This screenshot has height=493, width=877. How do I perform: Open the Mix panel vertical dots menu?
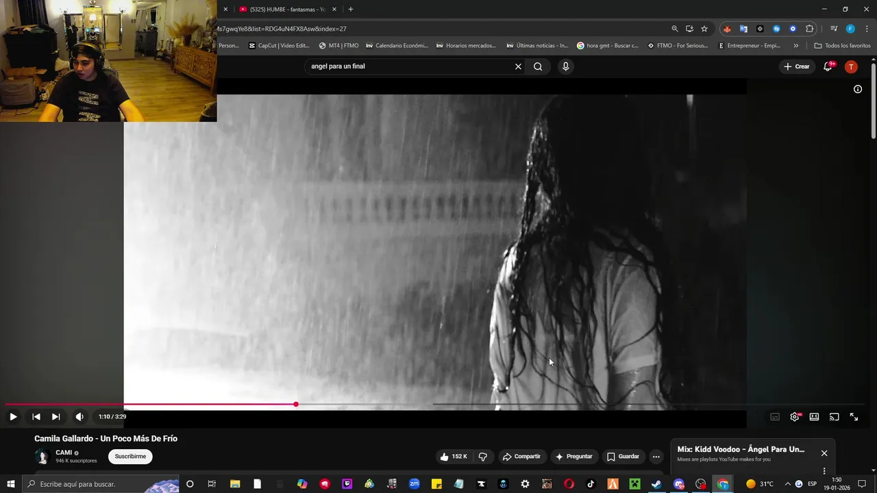[x=824, y=471]
